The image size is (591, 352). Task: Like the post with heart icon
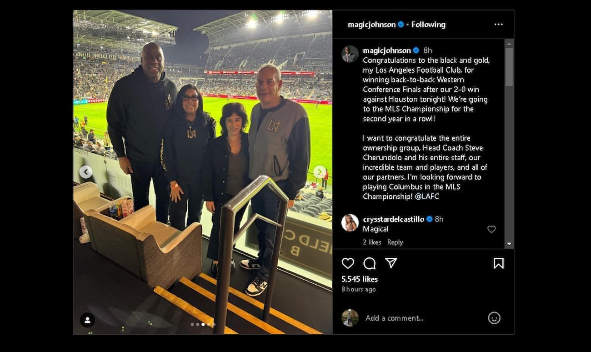(x=348, y=263)
